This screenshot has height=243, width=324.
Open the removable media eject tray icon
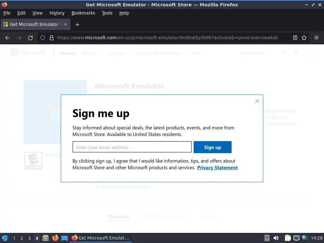(x=267, y=238)
